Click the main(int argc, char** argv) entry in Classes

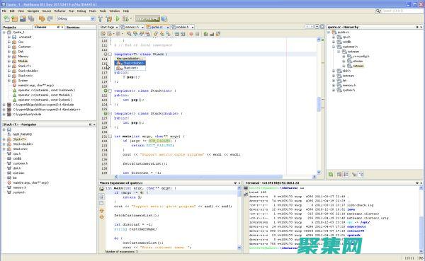point(36,86)
